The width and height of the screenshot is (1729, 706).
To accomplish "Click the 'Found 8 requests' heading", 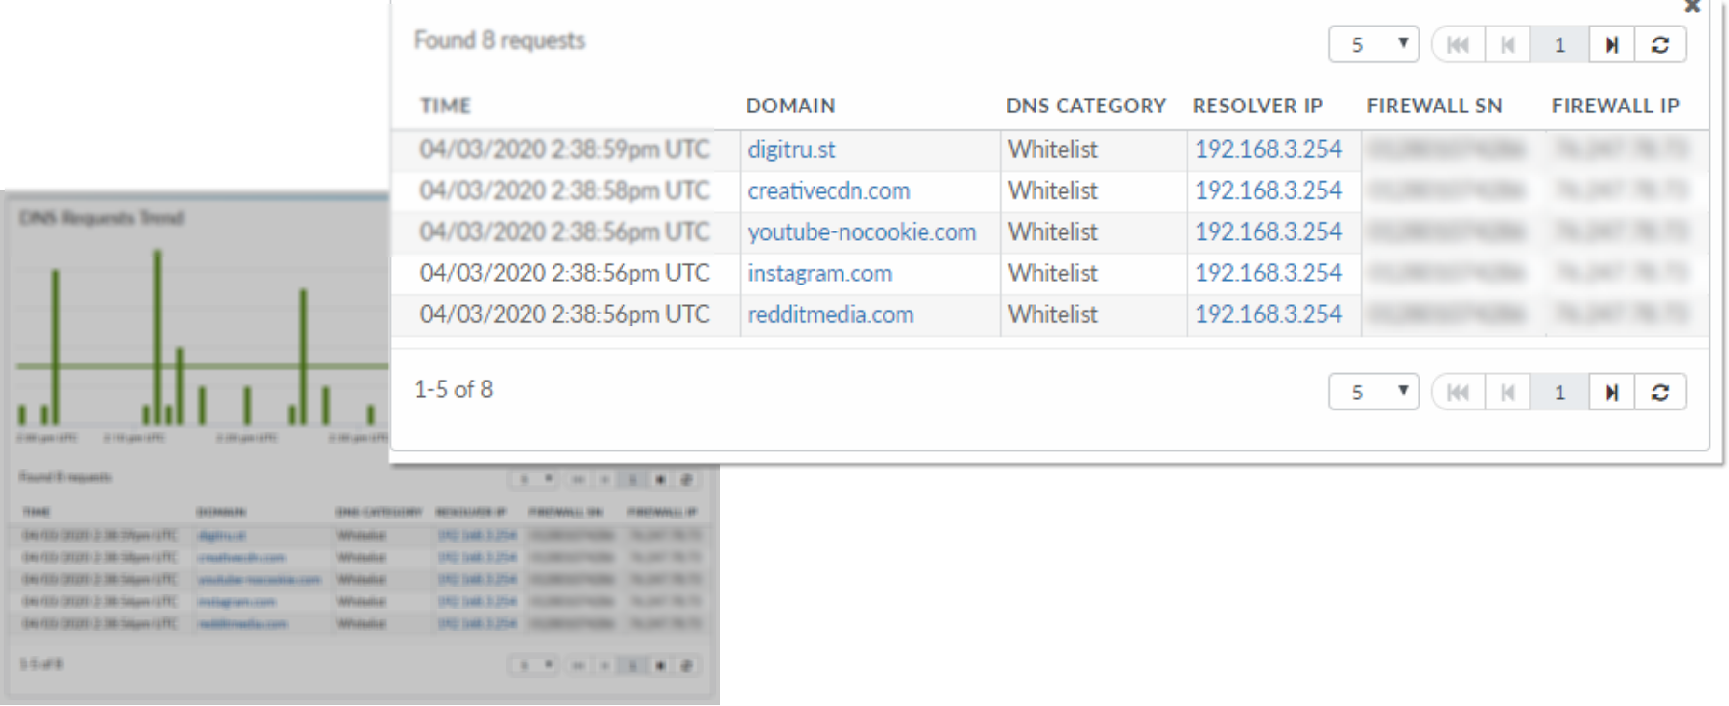I will pyautogui.click(x=499, y=40).
